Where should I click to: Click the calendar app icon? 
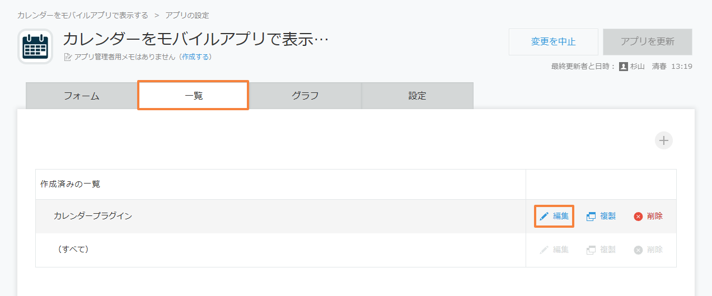tap(35, 46)
